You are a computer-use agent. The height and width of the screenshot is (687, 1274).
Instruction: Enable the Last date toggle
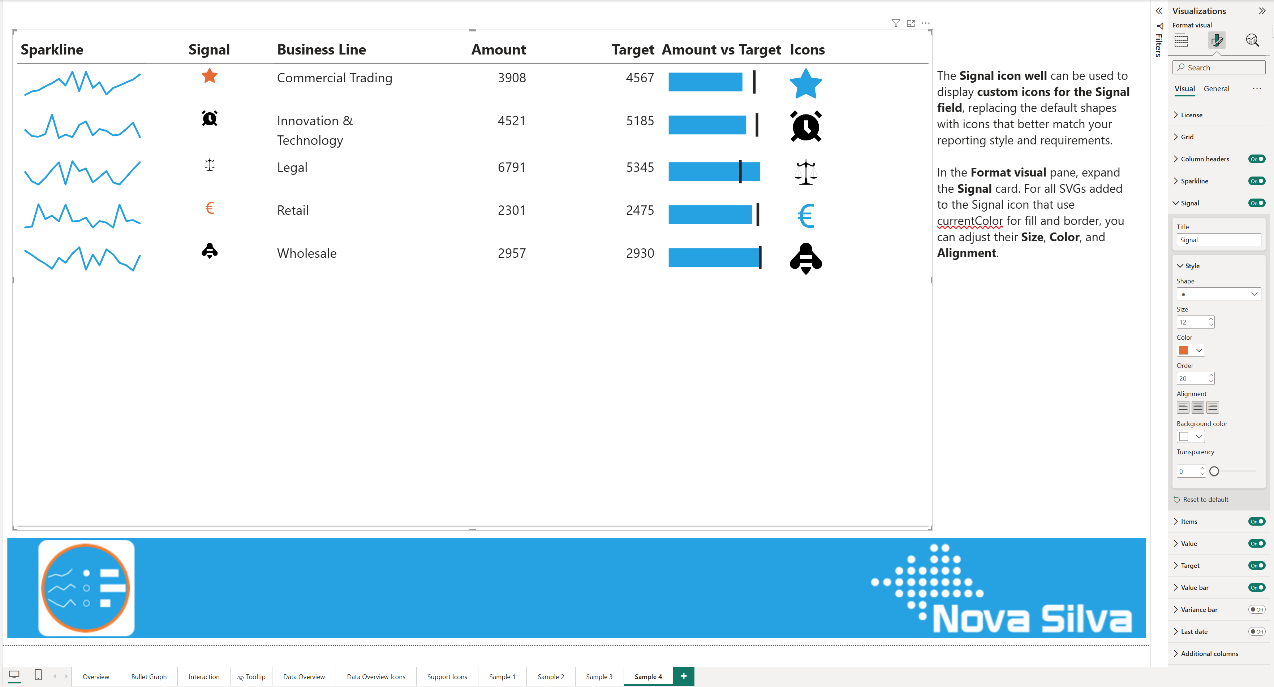(x=1256, y=631)
